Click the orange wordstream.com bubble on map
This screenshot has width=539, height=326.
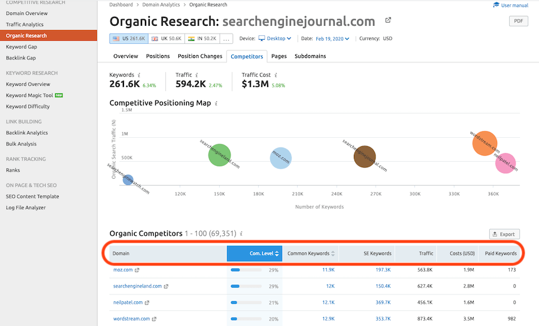[x=485, y=144]
